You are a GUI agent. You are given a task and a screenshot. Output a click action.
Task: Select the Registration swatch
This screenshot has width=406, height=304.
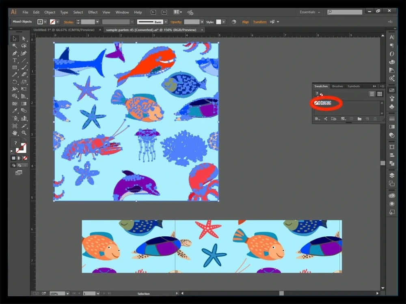click(321, 103)
